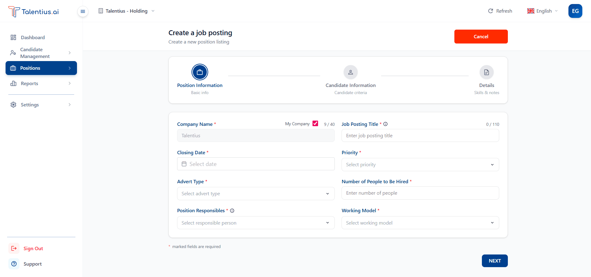Click the Settings gear icon

[x=13, y=105]
